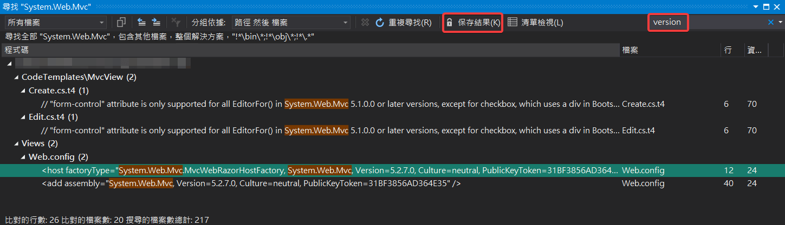Click the 重複尋找(R) repeat search button
This screenshot has width=785, height=225.
pos(404,22)
